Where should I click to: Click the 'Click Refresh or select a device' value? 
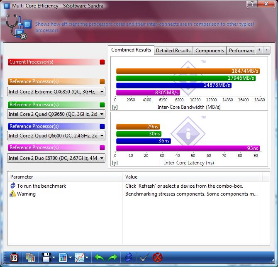tap(184, 186)
